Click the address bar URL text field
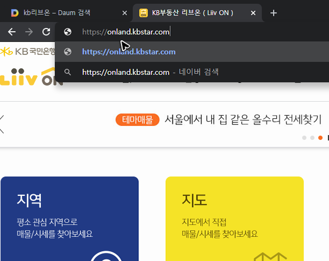 192,32
